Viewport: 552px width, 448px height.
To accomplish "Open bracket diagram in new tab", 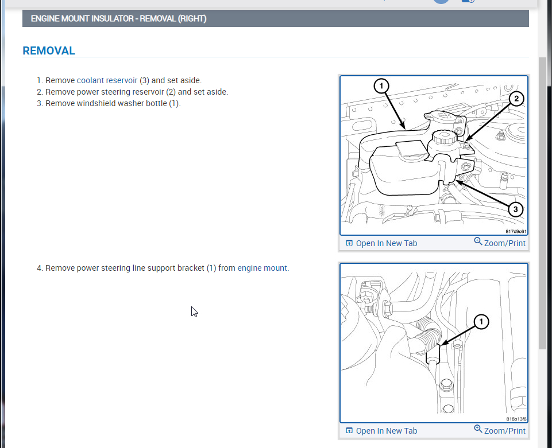I will [381, 431].
